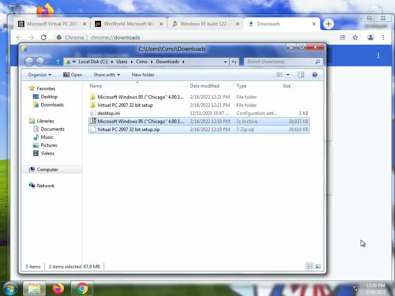Open the Downloads page more actions menu
395x296 pixels.
point(378,55)
